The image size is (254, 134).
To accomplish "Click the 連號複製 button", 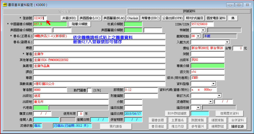I will 217,120.
